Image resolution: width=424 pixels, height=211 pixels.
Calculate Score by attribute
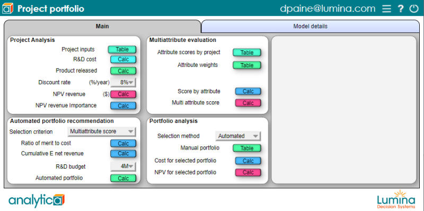coord(248,91)
